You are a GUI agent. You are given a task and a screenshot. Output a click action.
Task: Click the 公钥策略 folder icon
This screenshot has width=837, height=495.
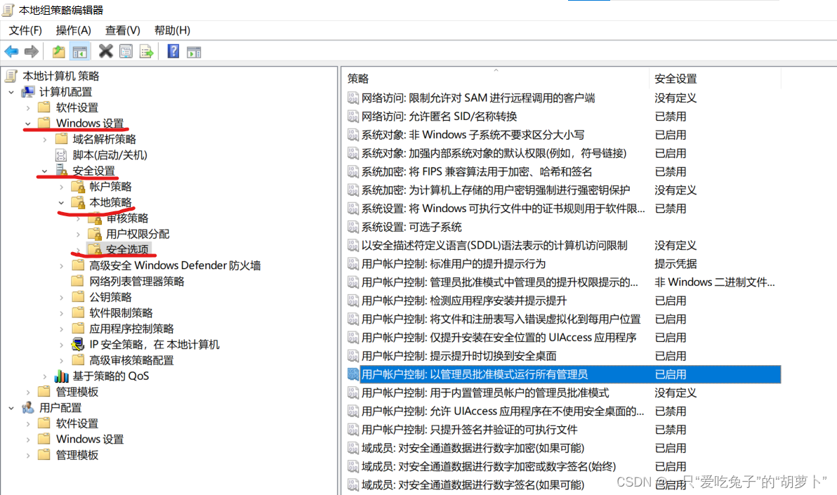[x=78, y=296]
